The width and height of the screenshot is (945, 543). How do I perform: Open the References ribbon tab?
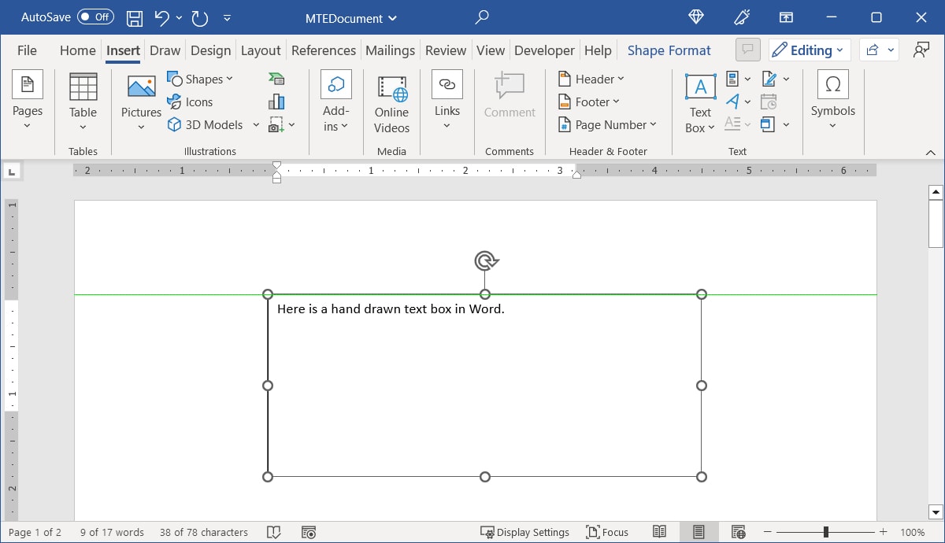(323, 50)
